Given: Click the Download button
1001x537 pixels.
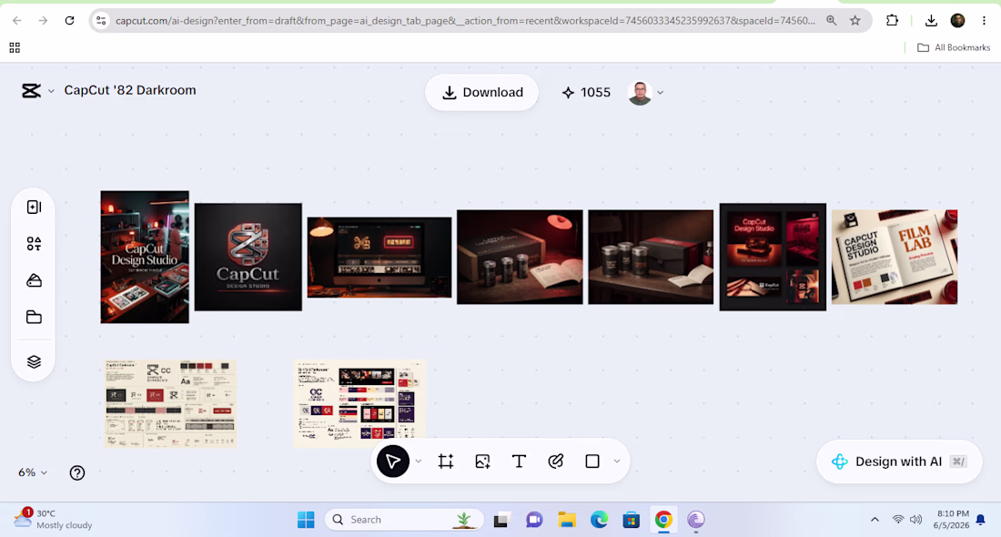Looking at the screenshot, I should [482, 93].
